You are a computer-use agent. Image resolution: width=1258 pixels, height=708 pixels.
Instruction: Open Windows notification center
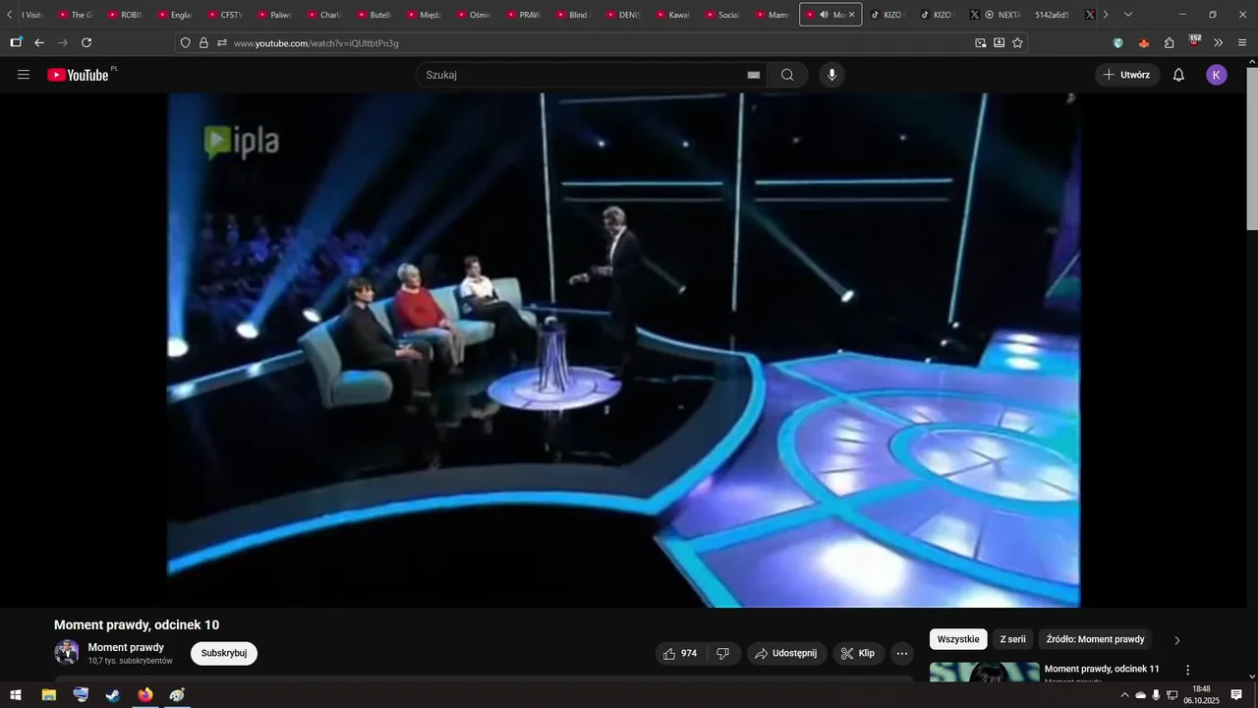point(1236,695)
